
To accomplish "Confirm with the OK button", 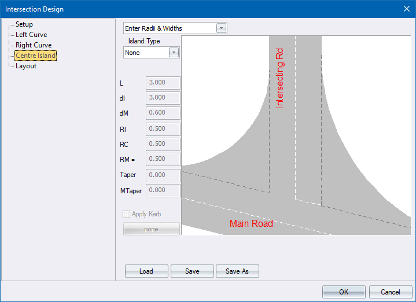I will pos(344,292).
